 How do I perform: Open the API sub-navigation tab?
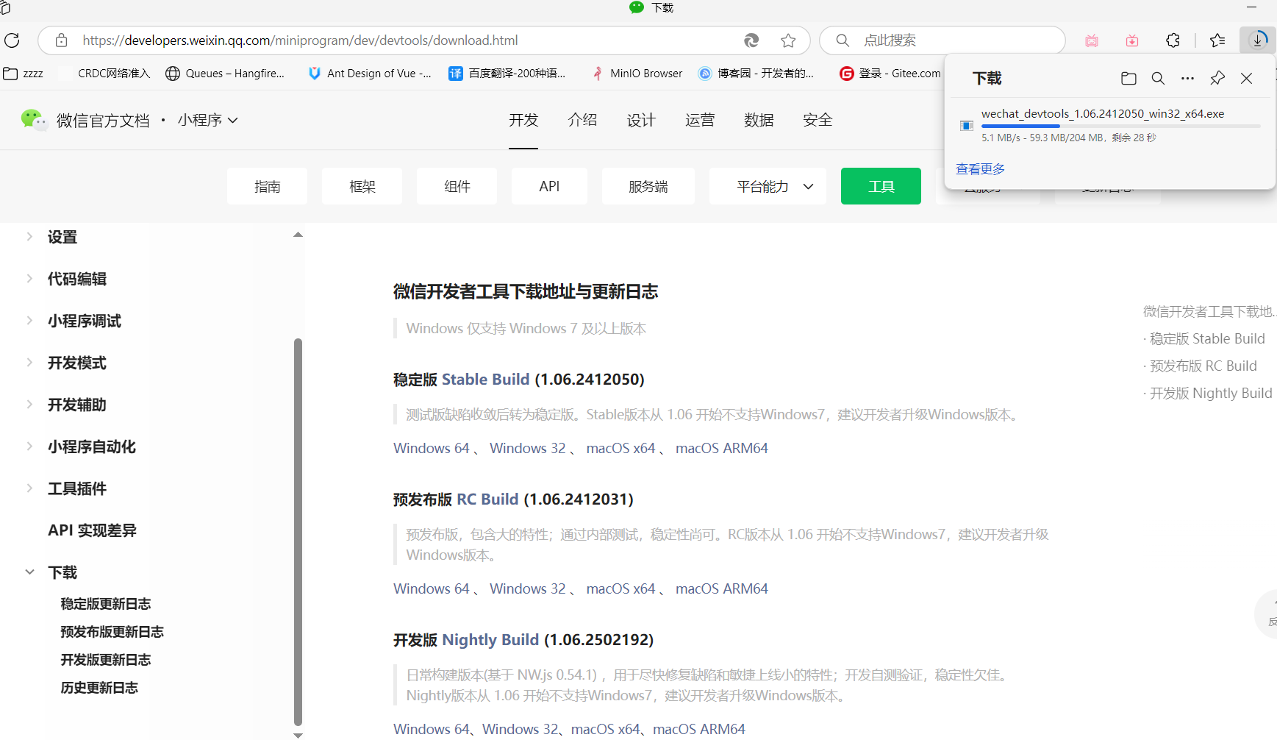point(549,186)
